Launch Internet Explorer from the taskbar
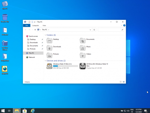The width and height of the screenshot is (150, 113). coord(33,111)
